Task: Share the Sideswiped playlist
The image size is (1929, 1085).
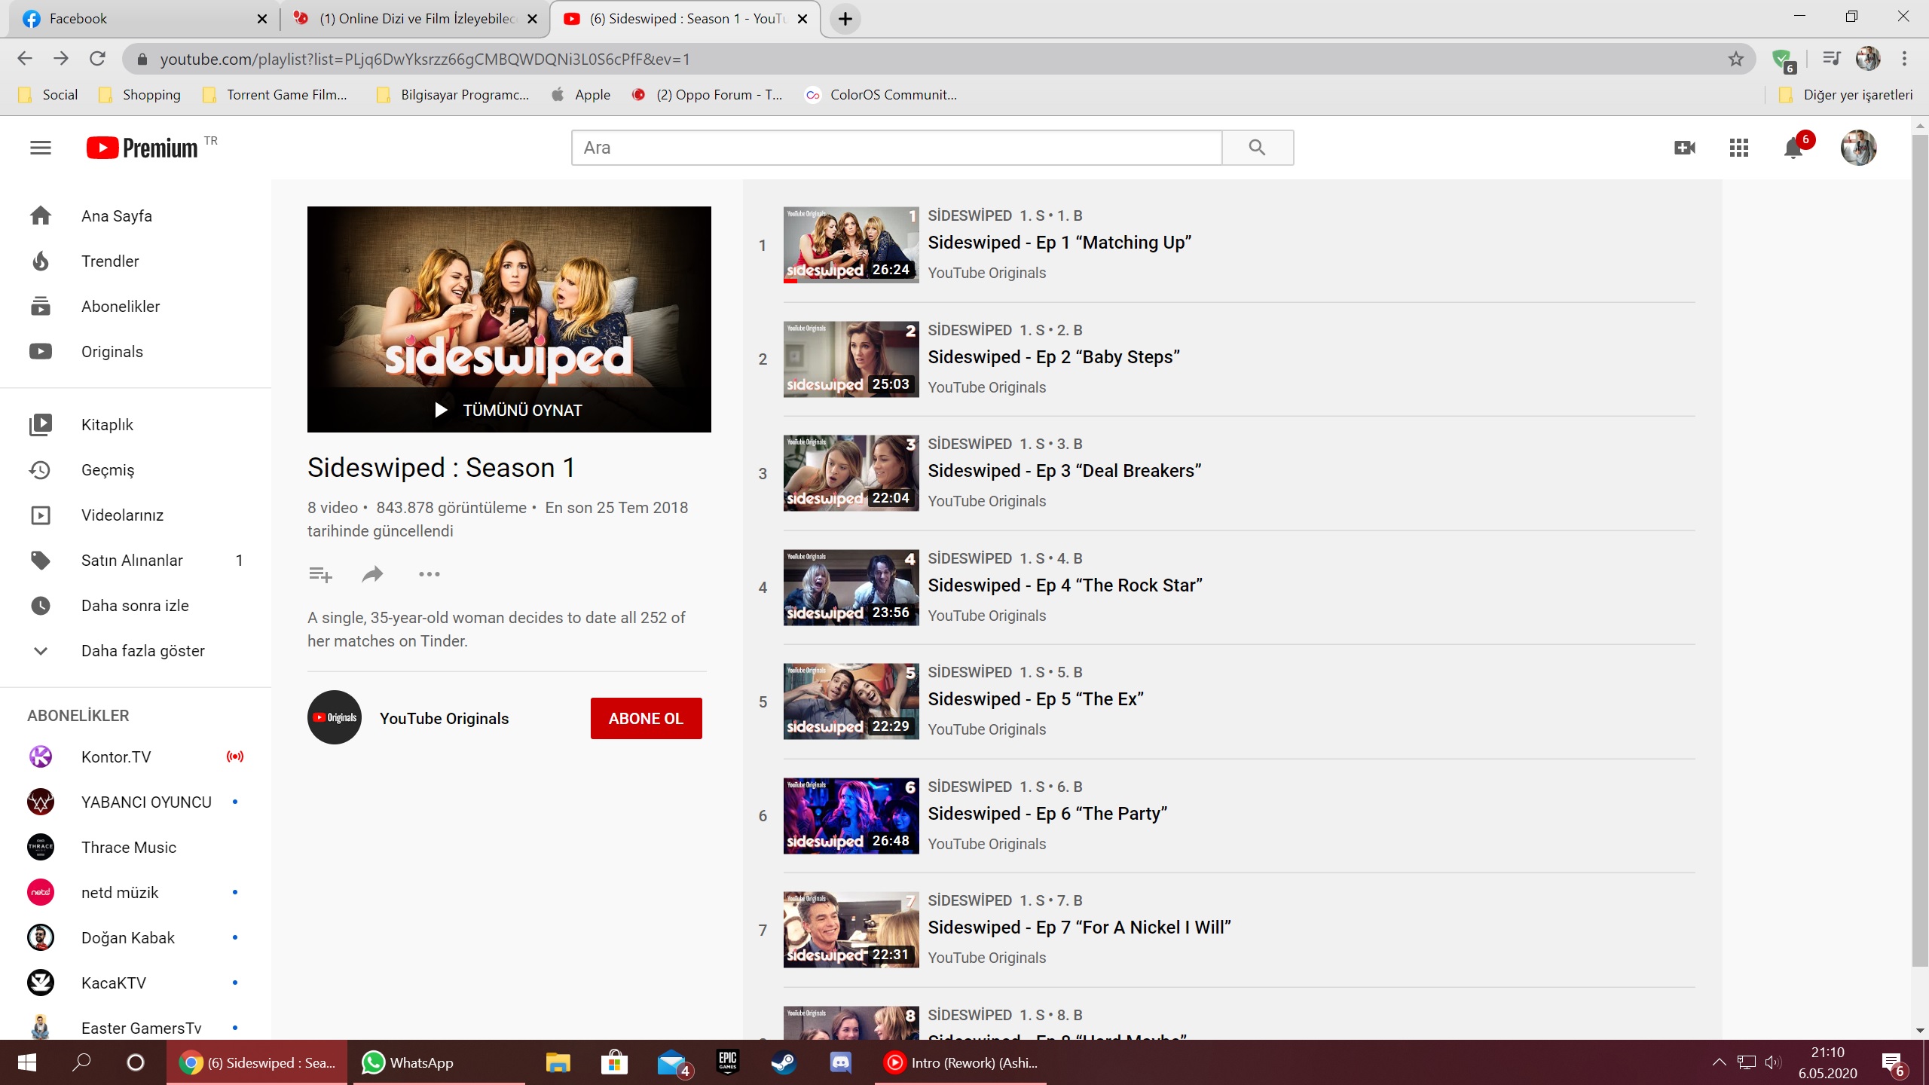Action: (x=373, y=574)
